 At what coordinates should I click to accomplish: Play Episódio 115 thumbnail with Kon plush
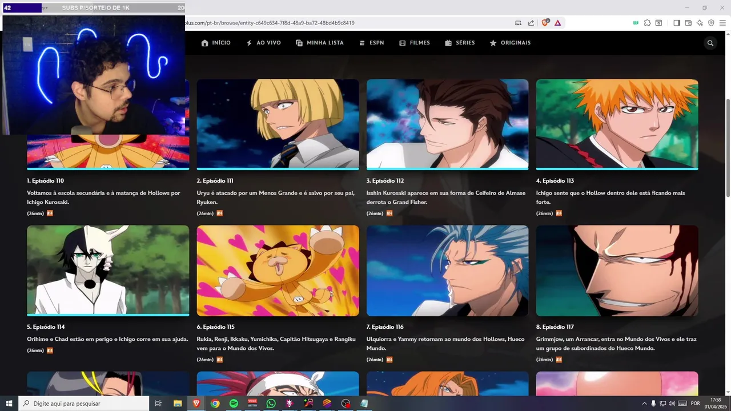(x=278, y=271)
